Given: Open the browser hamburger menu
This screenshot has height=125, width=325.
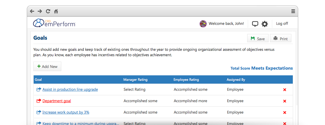Looking at the screenshot, I should click(x=293, y=11).
